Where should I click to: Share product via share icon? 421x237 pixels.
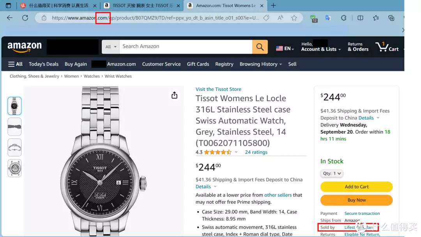174,95
